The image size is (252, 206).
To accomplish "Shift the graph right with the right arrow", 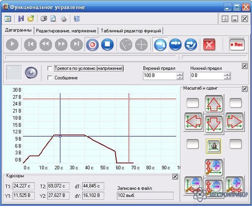I will 234,121.
